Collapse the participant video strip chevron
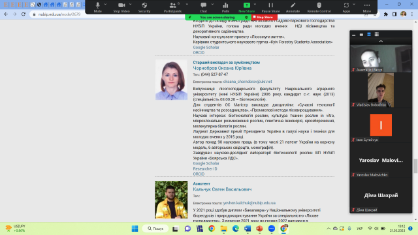 381,41
